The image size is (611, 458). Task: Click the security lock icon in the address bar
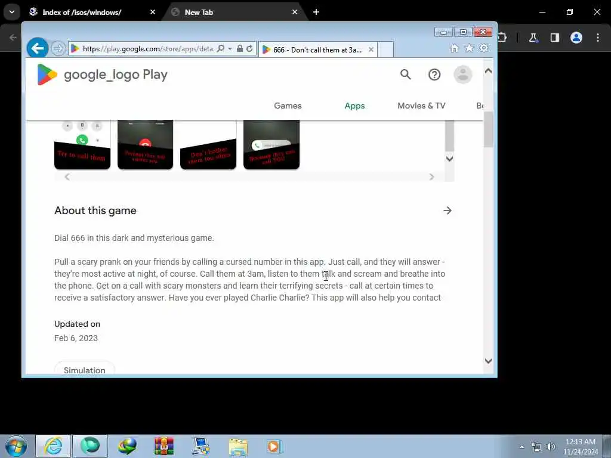[x=240, y=49]
